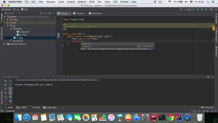Collapse the src folder
Screen dimensions: 218x123
[x=8, y=26]
